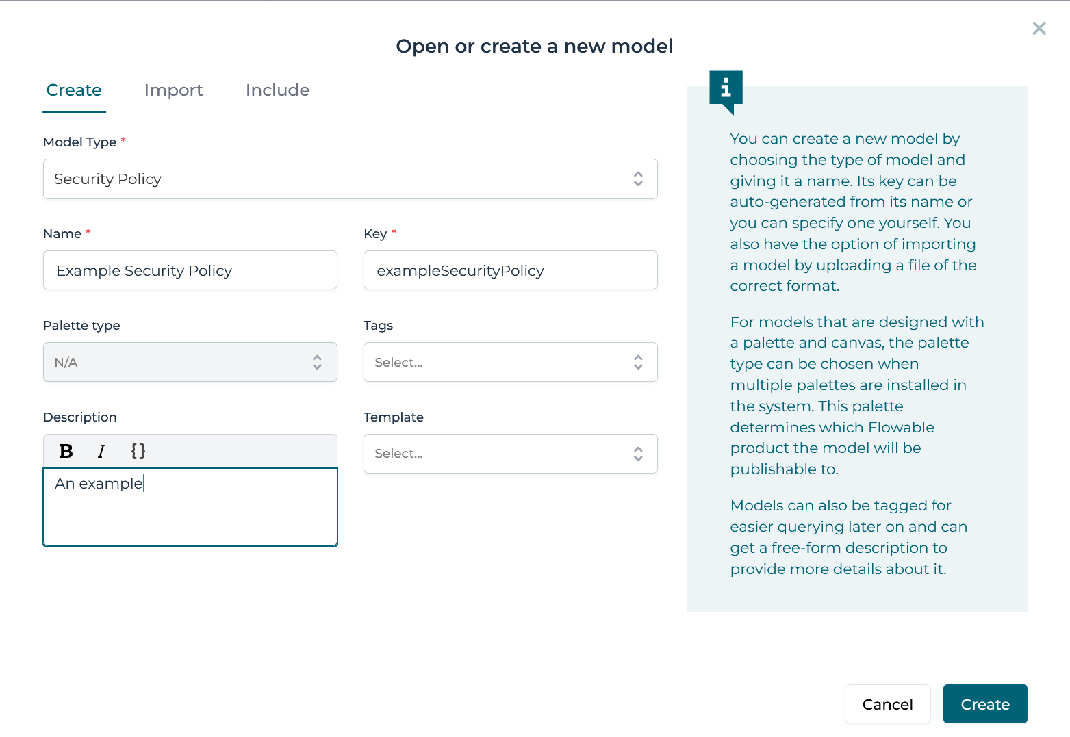Click the Template dropdown chevron icon
This screenshot has width=1070, height=737.
[637, 454]
